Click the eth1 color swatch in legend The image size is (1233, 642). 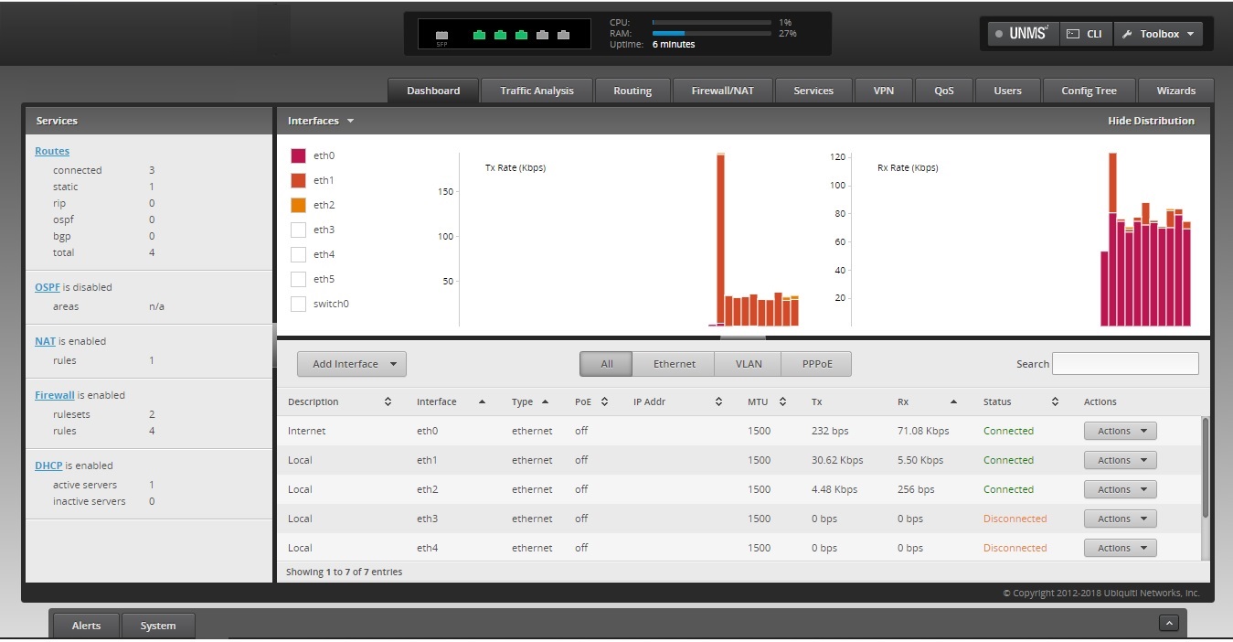pyautogui.click(x=298, y=180)
